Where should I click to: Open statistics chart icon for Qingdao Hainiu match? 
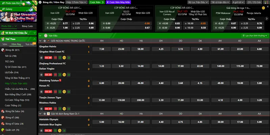point(69,58)
